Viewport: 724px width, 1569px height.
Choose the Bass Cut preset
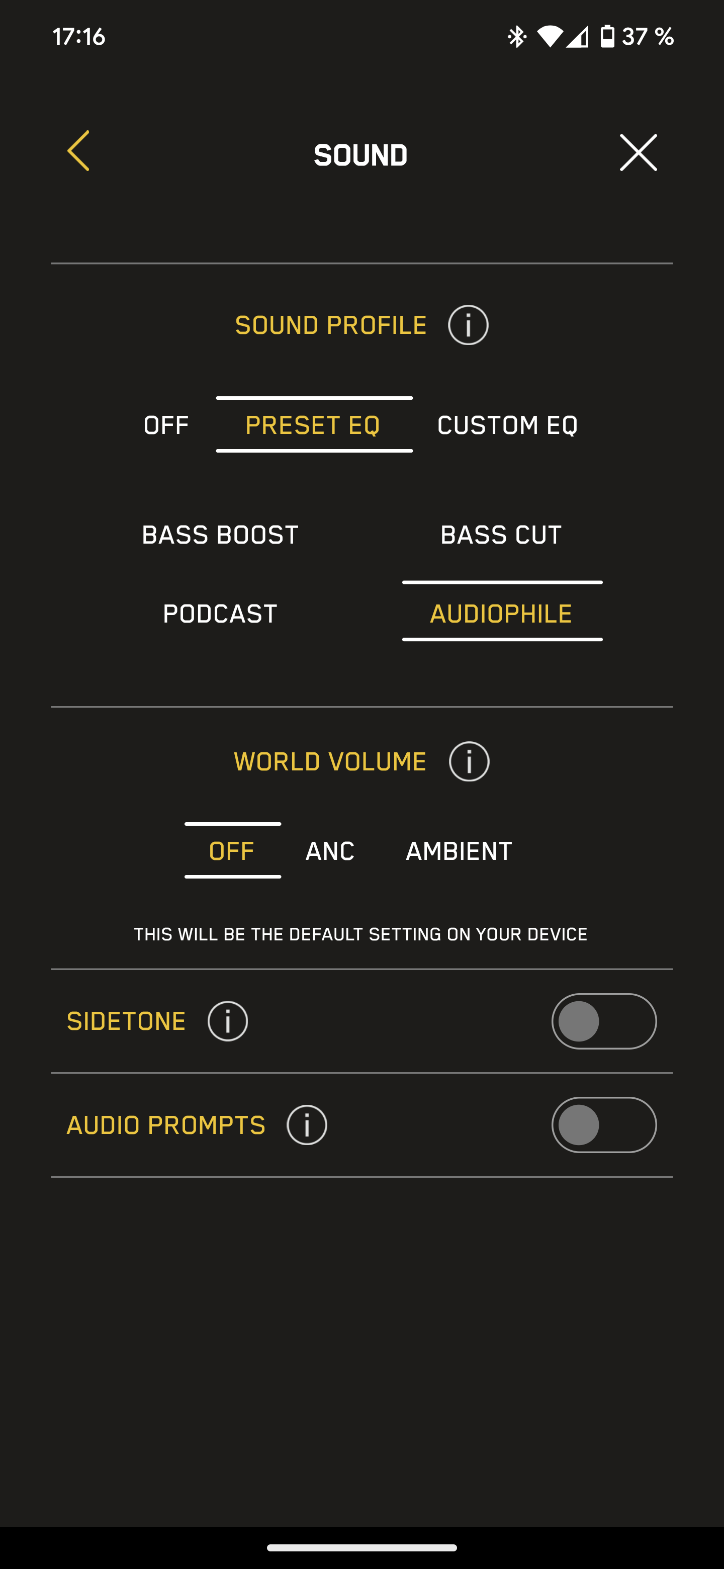(501, 535)
